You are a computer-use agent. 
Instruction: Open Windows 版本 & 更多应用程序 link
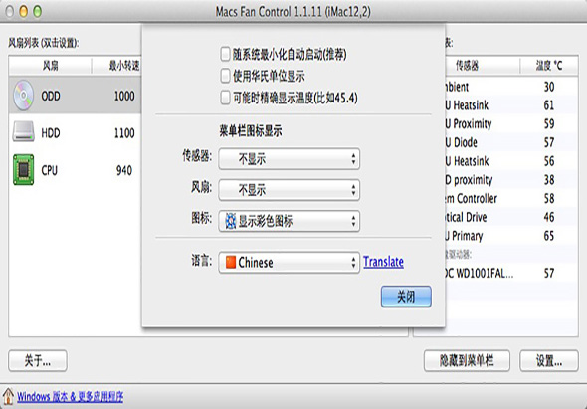[x=70, y=397]
